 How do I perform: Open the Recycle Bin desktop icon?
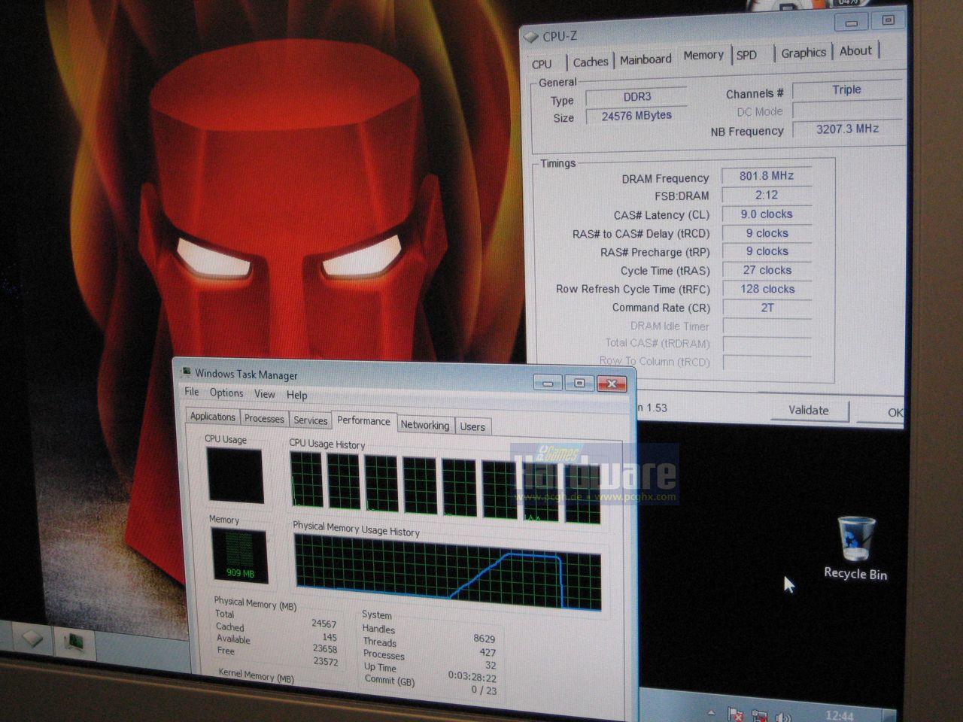tap(856, 548)
